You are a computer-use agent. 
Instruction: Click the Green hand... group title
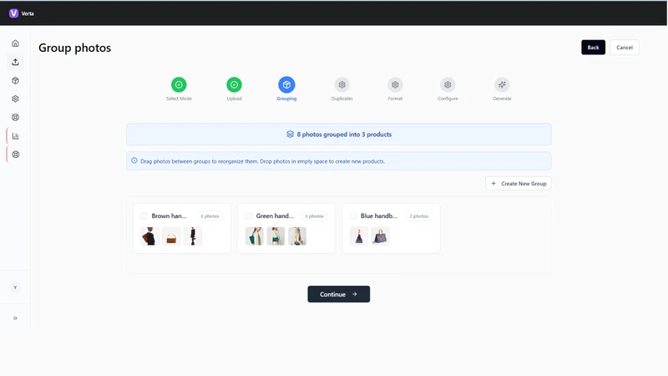(275, 216)
